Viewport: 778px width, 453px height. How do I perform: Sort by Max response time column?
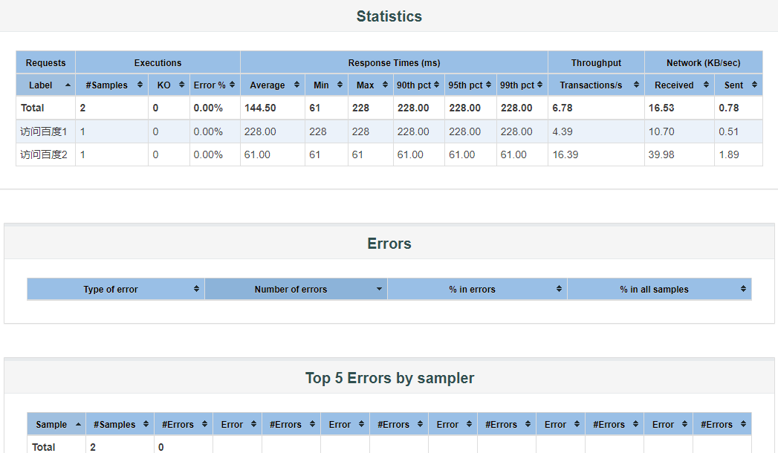pos(371,85)
